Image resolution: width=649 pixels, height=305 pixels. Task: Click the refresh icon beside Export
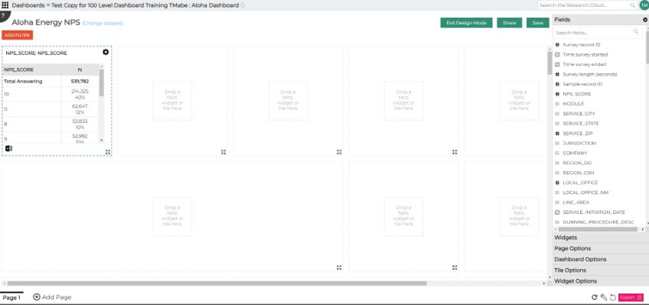595,297
